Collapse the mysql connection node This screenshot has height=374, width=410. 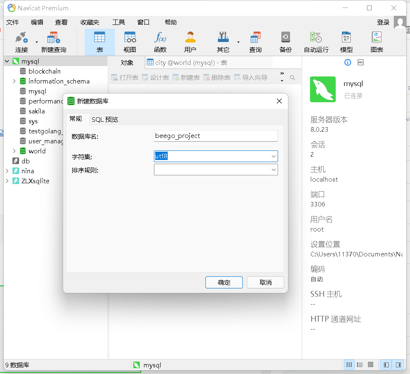[x=7, y=61]
